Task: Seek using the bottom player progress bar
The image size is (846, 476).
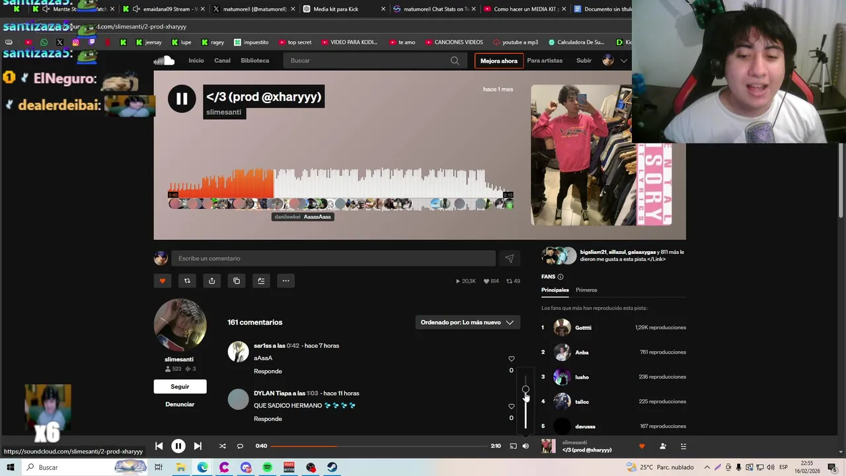Action: point(377,446)
